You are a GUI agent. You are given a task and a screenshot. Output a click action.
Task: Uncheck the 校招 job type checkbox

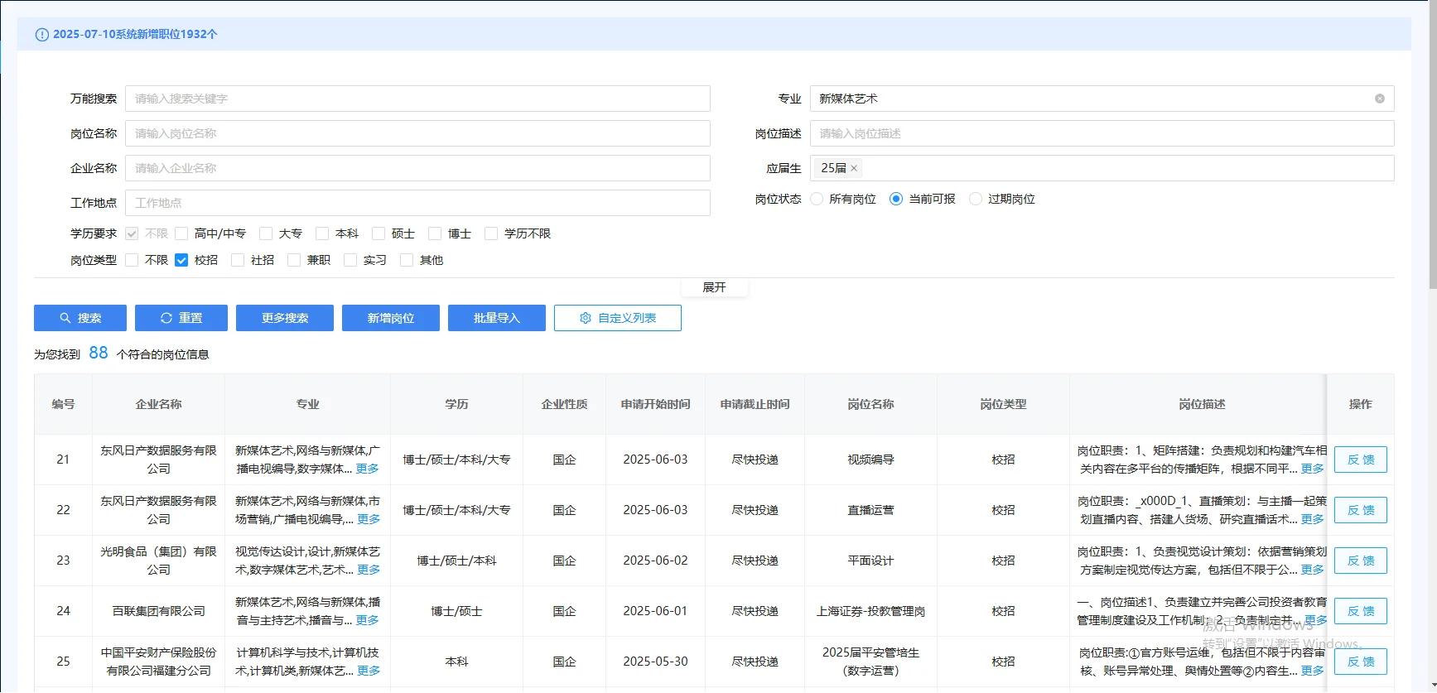click(x=181, y=260)
